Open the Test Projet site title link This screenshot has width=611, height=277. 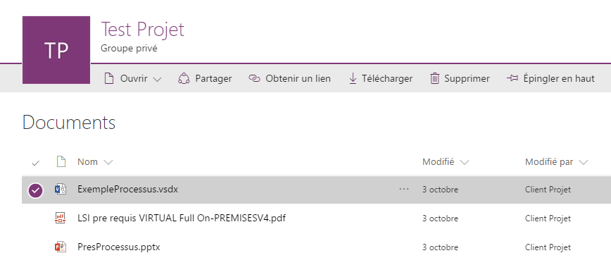tap(143, 30)
